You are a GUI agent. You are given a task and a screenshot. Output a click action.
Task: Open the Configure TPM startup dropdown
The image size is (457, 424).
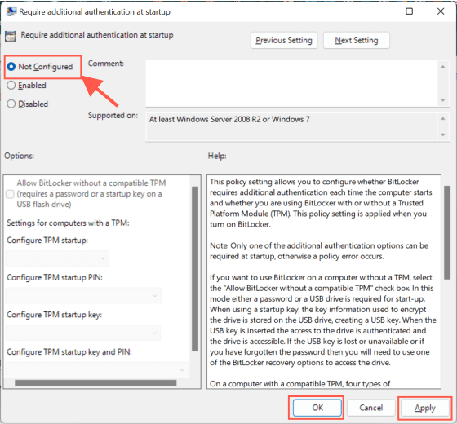pyautogui.click(x=57, y=258)
